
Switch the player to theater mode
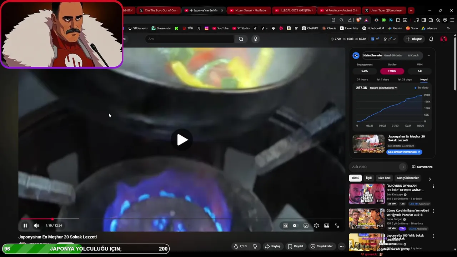(x=327, y=226)
